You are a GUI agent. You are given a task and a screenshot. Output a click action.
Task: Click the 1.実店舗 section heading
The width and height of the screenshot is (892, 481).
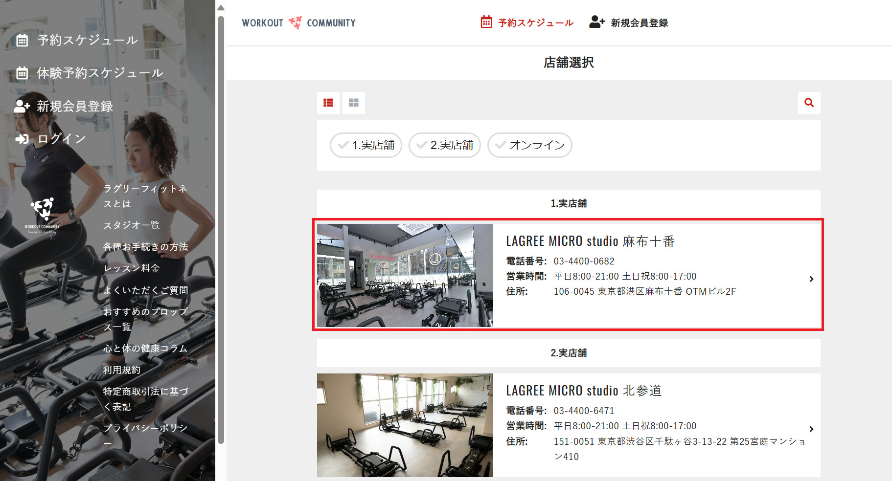tap(569, 203)
